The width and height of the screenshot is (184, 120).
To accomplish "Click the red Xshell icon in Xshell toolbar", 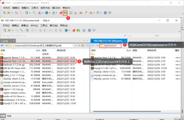I will click(61, 13).
